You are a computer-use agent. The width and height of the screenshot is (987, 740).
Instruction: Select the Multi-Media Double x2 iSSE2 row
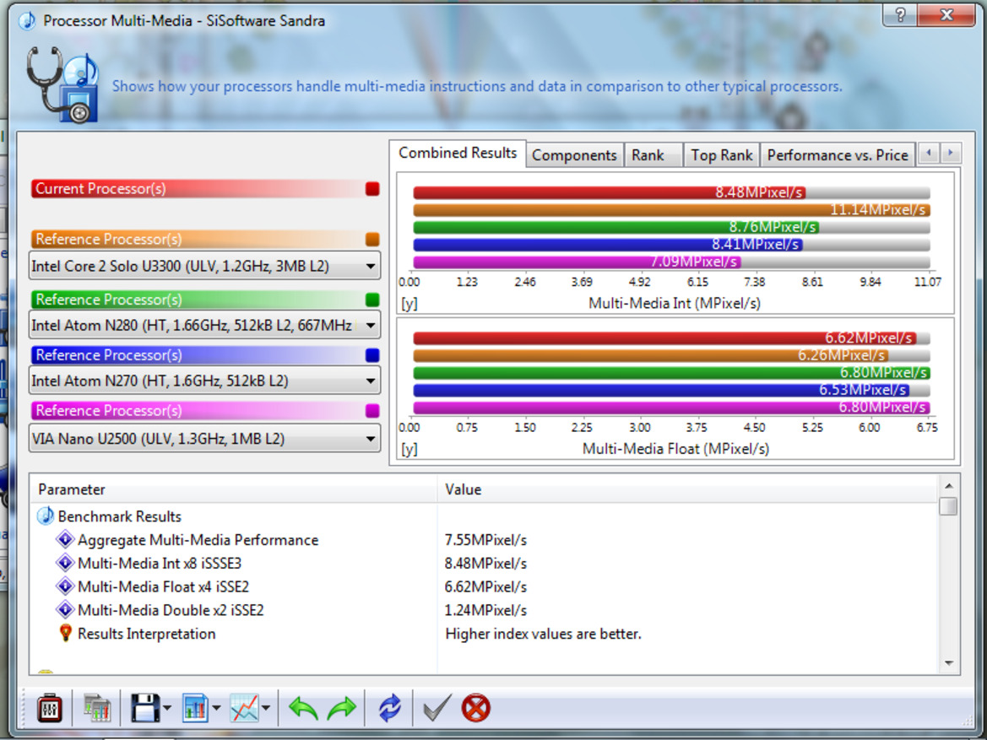tap(484, 610)
